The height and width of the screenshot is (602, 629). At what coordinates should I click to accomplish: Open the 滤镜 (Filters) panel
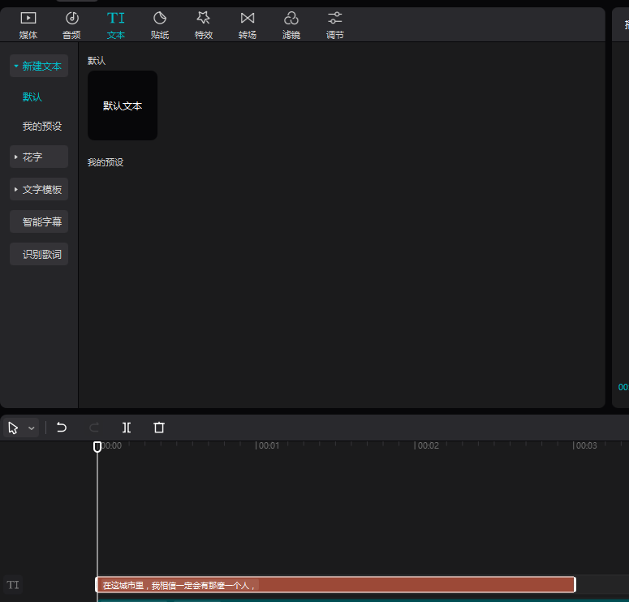coord(291,24)
